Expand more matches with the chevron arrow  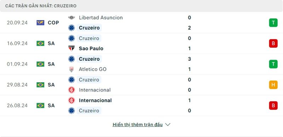pos(168,125)
